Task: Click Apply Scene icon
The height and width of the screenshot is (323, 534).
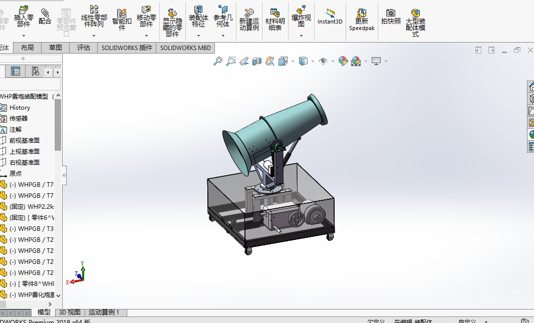Action: pos(356,61)
